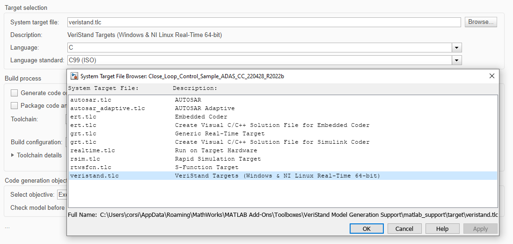Confirm selection with OK button
This screenshot has height=244, width=513.
point(366,229)
